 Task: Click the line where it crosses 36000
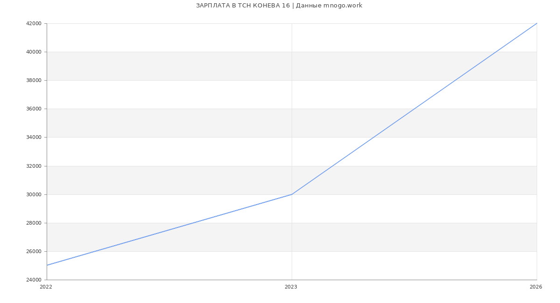pos(414,109)
